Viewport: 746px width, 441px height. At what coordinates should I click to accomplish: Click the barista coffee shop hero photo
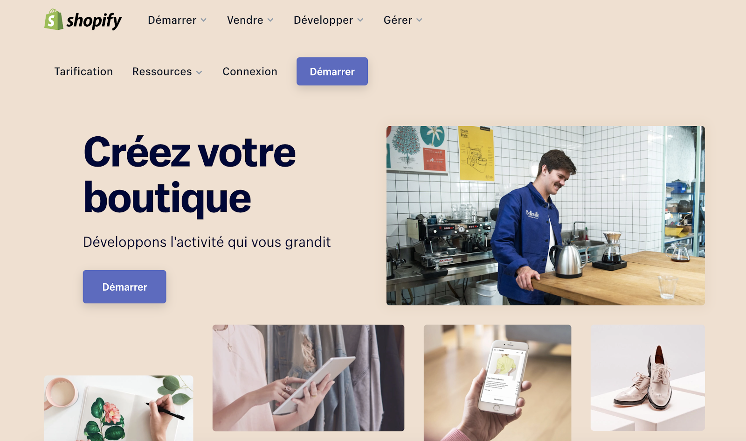[x=546, y=216]
